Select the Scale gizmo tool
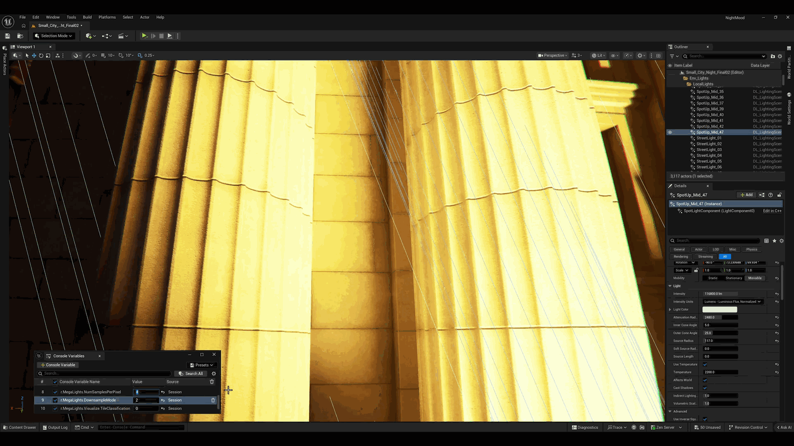 click(48, 56)
